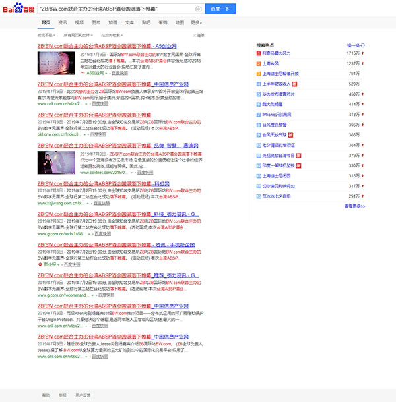Click 帮助 in the footer
396x402 pixels.
[46, 395]
